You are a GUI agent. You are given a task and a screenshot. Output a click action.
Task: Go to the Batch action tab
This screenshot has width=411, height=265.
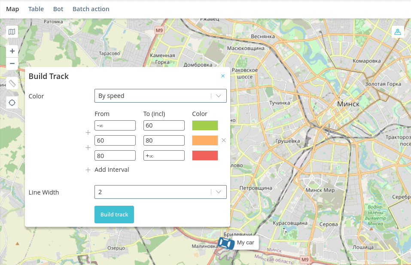[91, 9]
